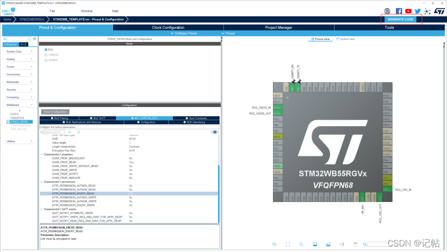
Task: Zoom in on the pinout view
Action: point(275,244)
